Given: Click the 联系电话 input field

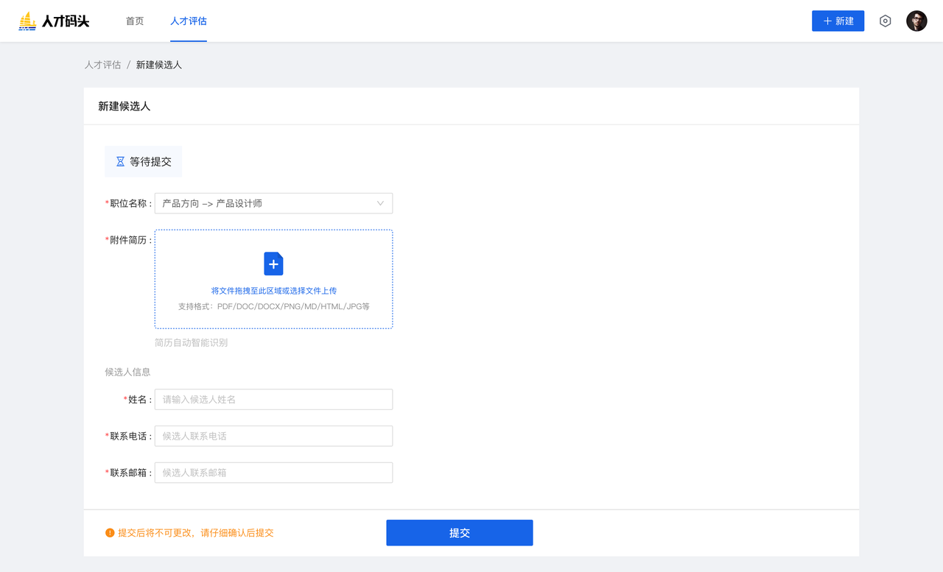Looking at the screenshot, I should click(x=273, y=436).
